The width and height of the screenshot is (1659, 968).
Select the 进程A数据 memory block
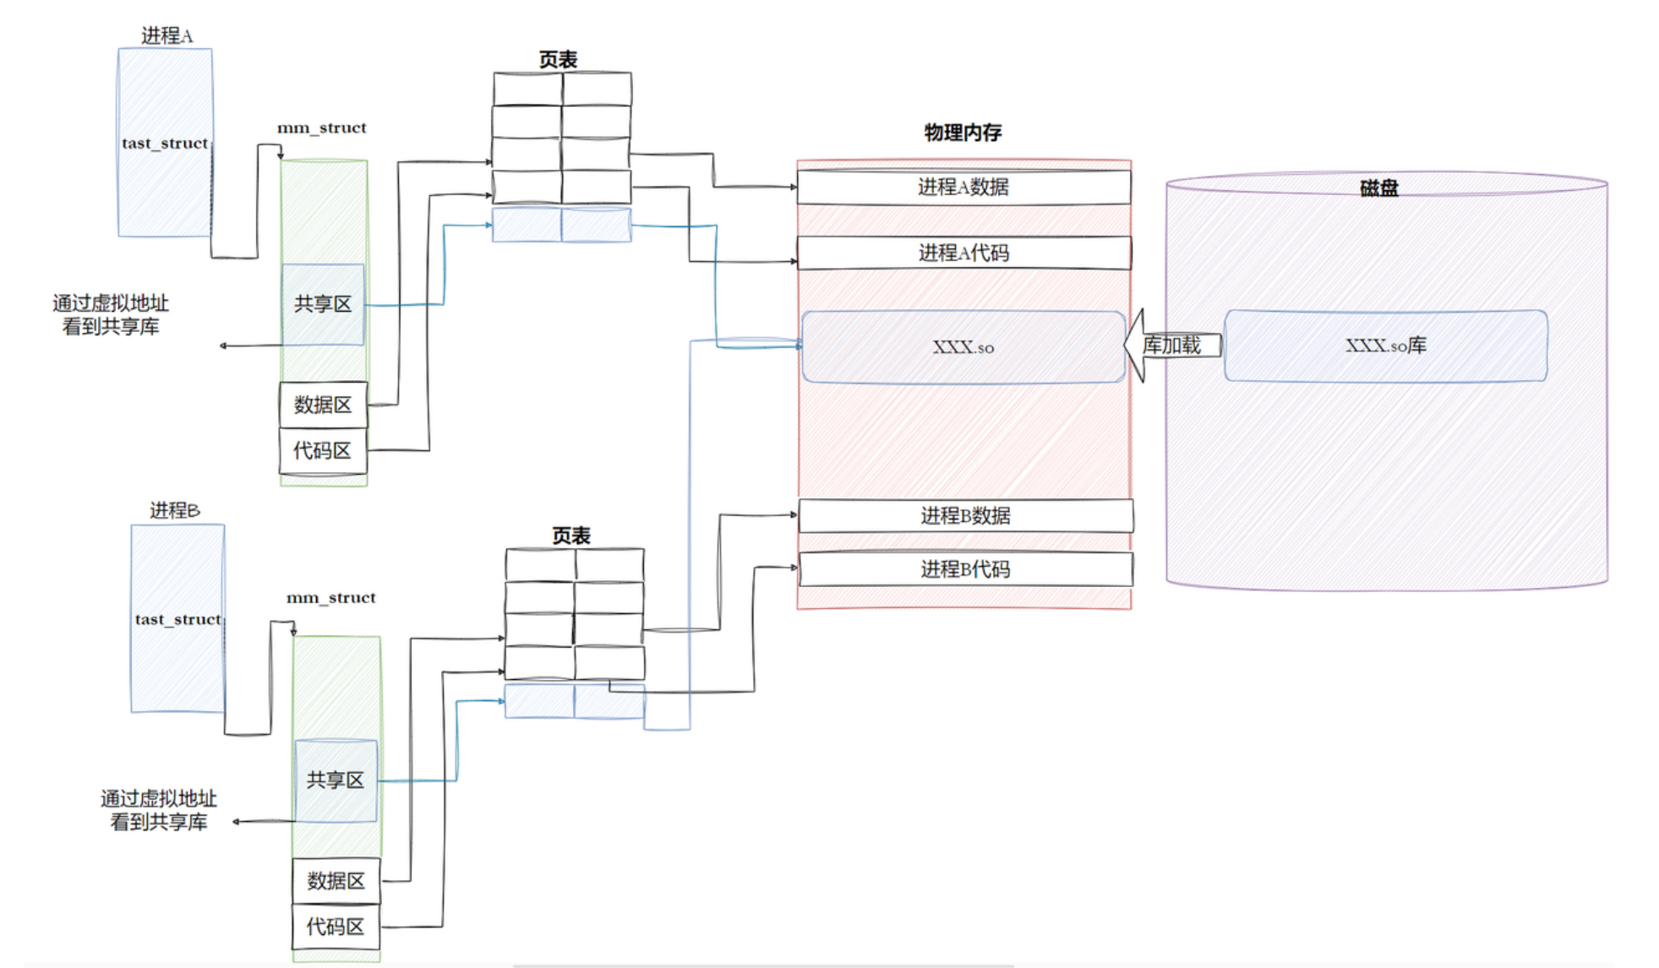(x=963, y=187)
